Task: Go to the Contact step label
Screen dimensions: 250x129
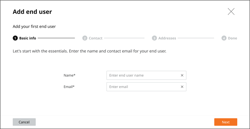Action: (96, 38)
